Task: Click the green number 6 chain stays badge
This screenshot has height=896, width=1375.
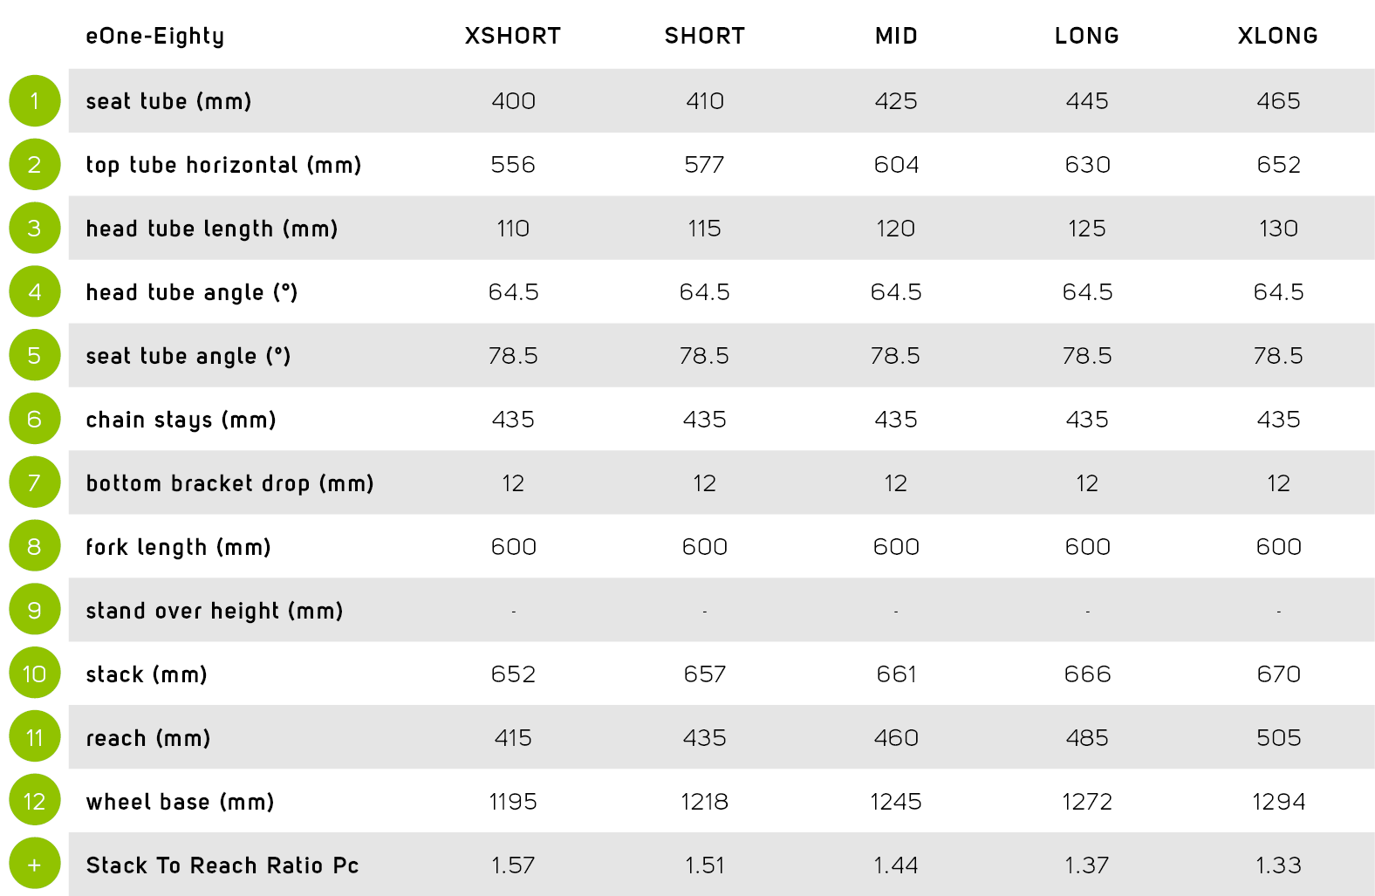Action: [34, 420]
